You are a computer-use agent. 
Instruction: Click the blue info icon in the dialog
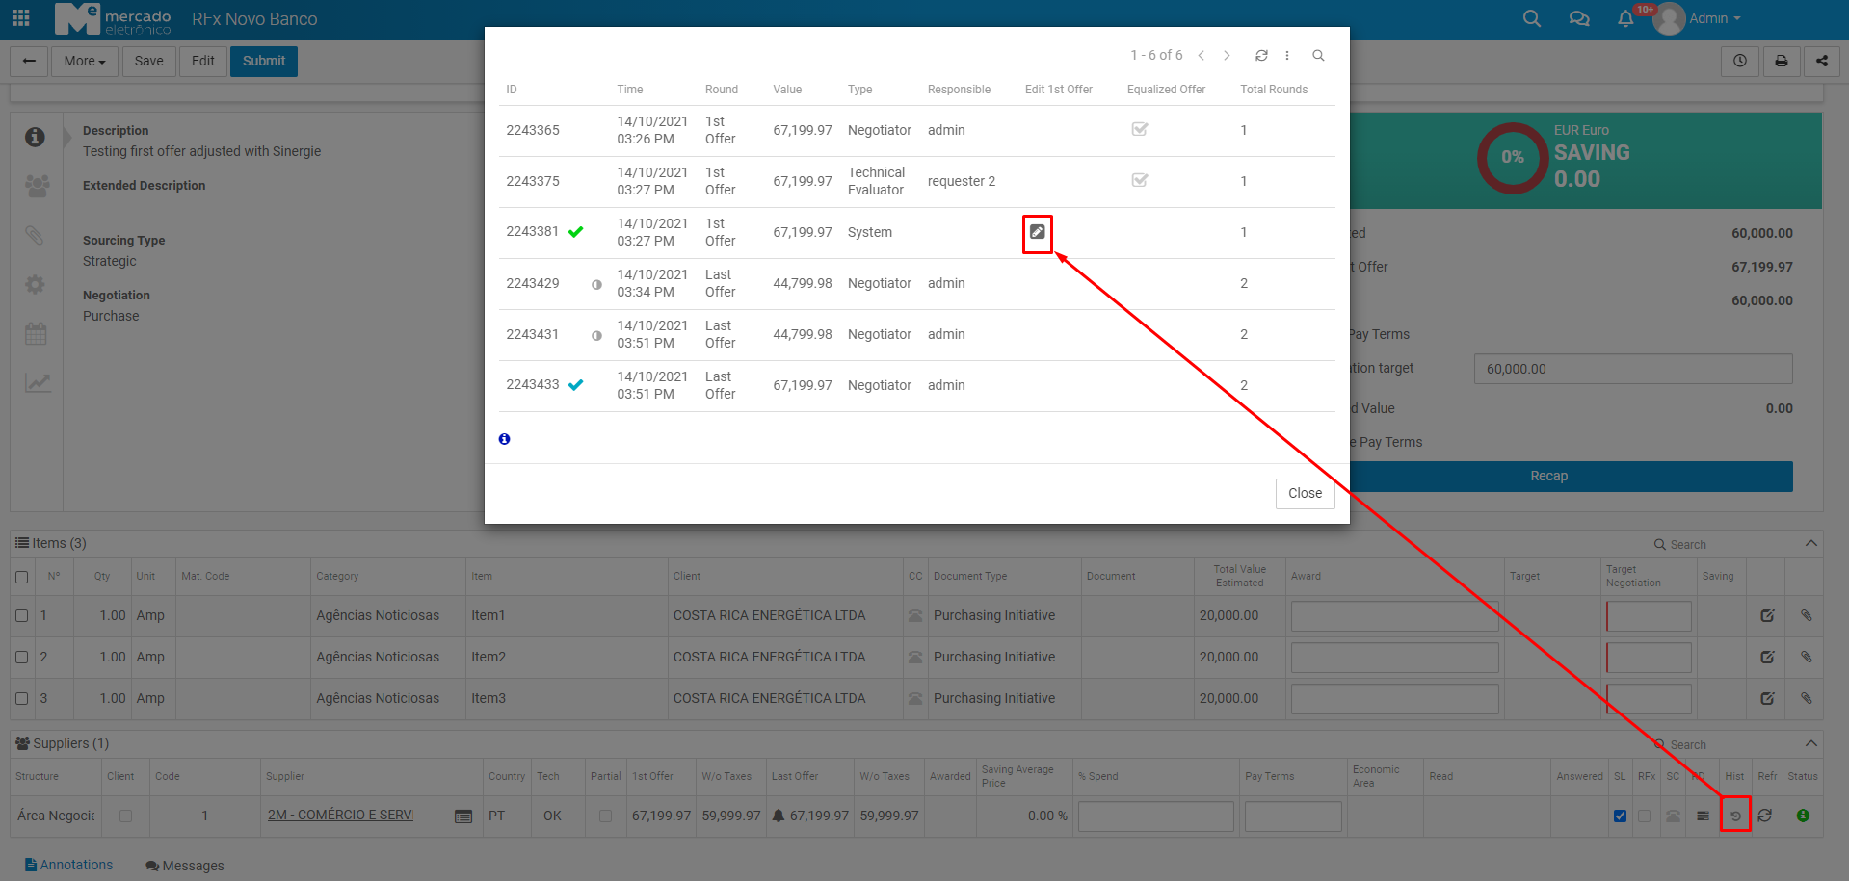click(504, 439)
